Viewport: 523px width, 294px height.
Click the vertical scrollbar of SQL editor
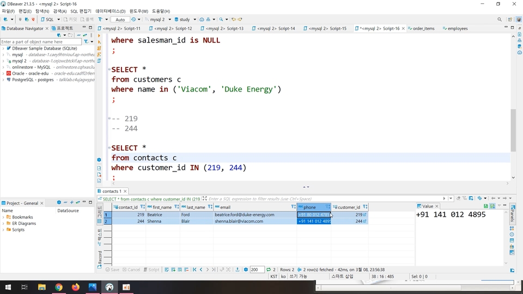513,130
